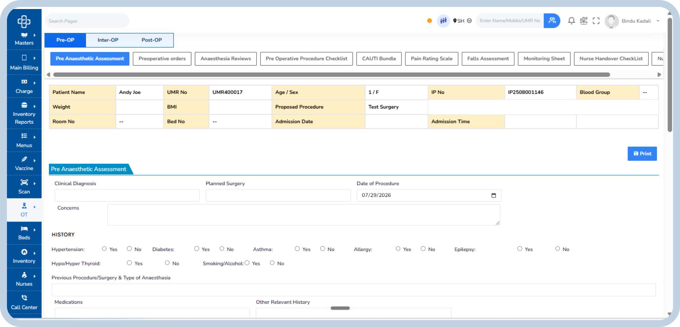Screen dimensions: 680x327
Task: Open the Monitoring Sheet form
Action: (x=544, y=59)
